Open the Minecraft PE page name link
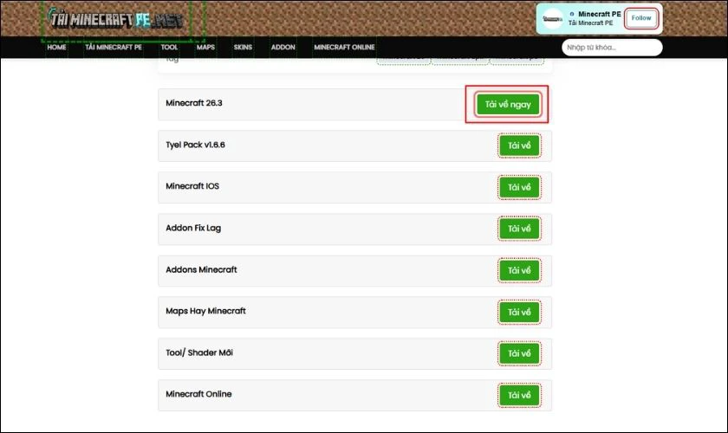 [x=600, y=14]
